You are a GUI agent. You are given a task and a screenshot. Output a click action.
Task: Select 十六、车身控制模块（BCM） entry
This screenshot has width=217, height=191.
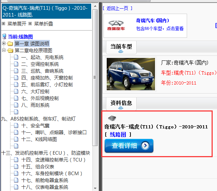pyautogui.click(x=52, y=173)
